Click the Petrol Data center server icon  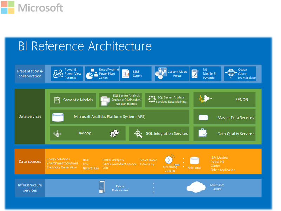pyautogui.click(x=102, y=187)
